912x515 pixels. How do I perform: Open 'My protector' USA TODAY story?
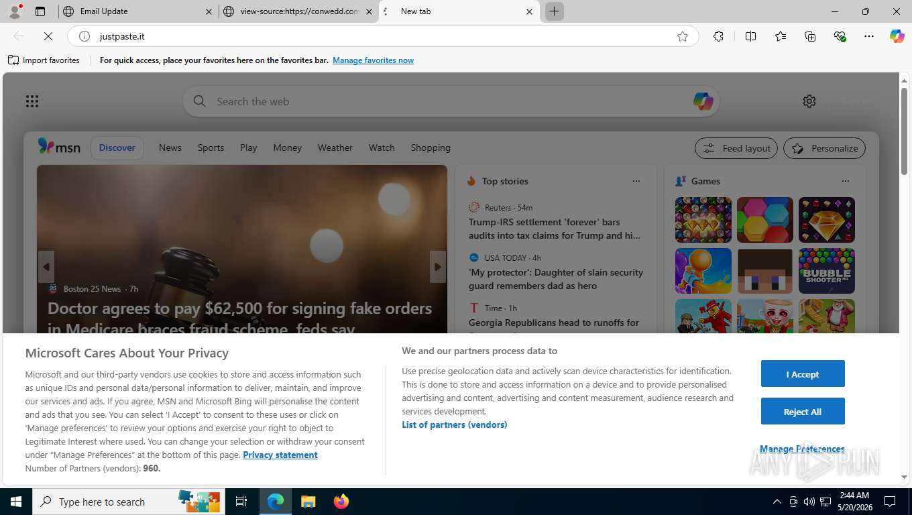[x=556, y=279]
